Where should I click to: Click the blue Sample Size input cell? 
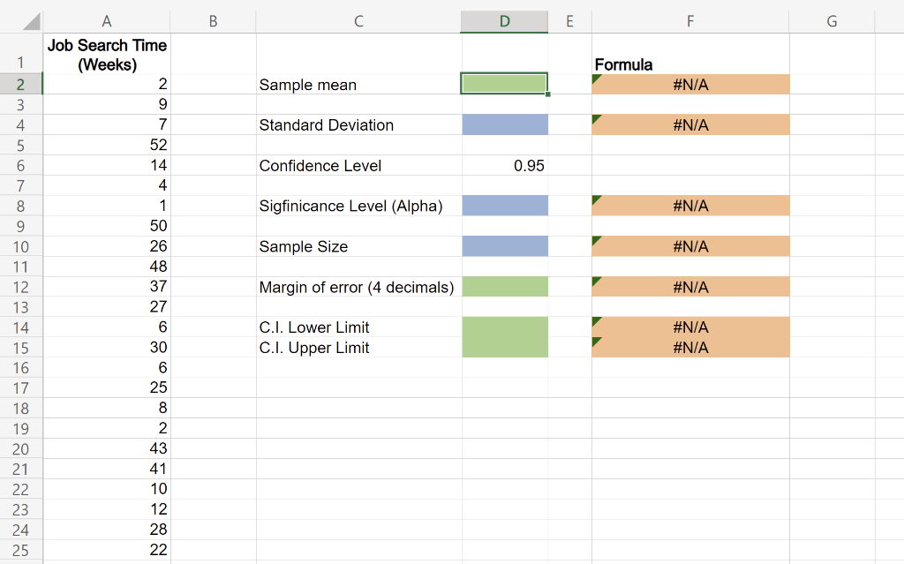(504, 246)
